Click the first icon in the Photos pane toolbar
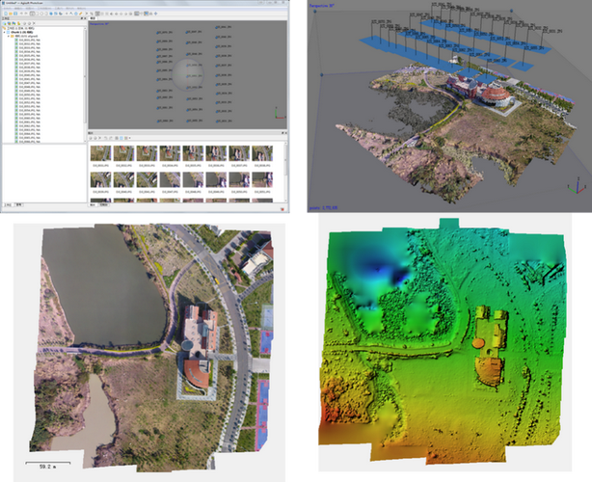The height and width of the screenshot is (482, 592). (92, 139)
